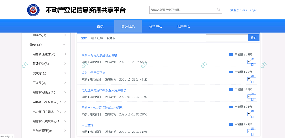Click text 发布时间：2021-11-29 14:43:22
This screenshot has height=138, width=285.
click(x=126, y=80)
